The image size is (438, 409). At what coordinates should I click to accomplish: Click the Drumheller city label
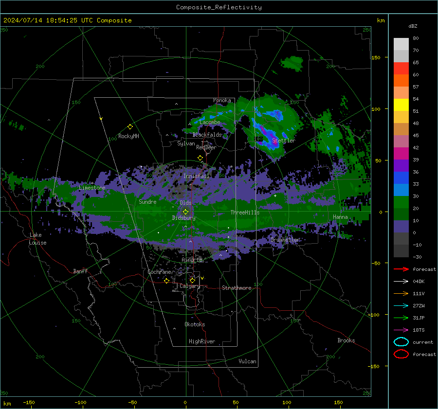click(x=285, y=240)
